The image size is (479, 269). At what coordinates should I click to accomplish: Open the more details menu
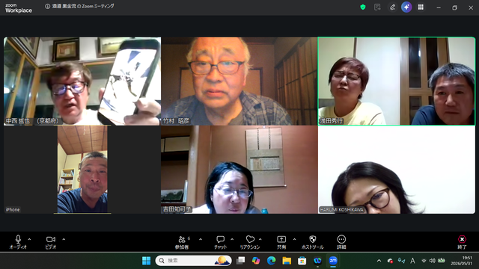341,242
